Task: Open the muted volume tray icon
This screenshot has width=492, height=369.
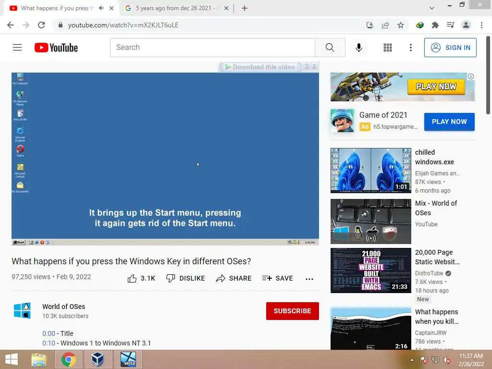Action: pos(447,360)
